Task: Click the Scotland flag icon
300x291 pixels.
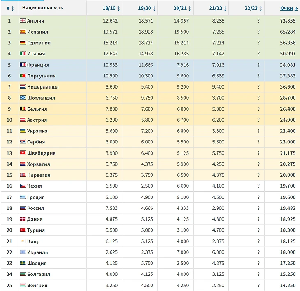Action: (23, 98)
